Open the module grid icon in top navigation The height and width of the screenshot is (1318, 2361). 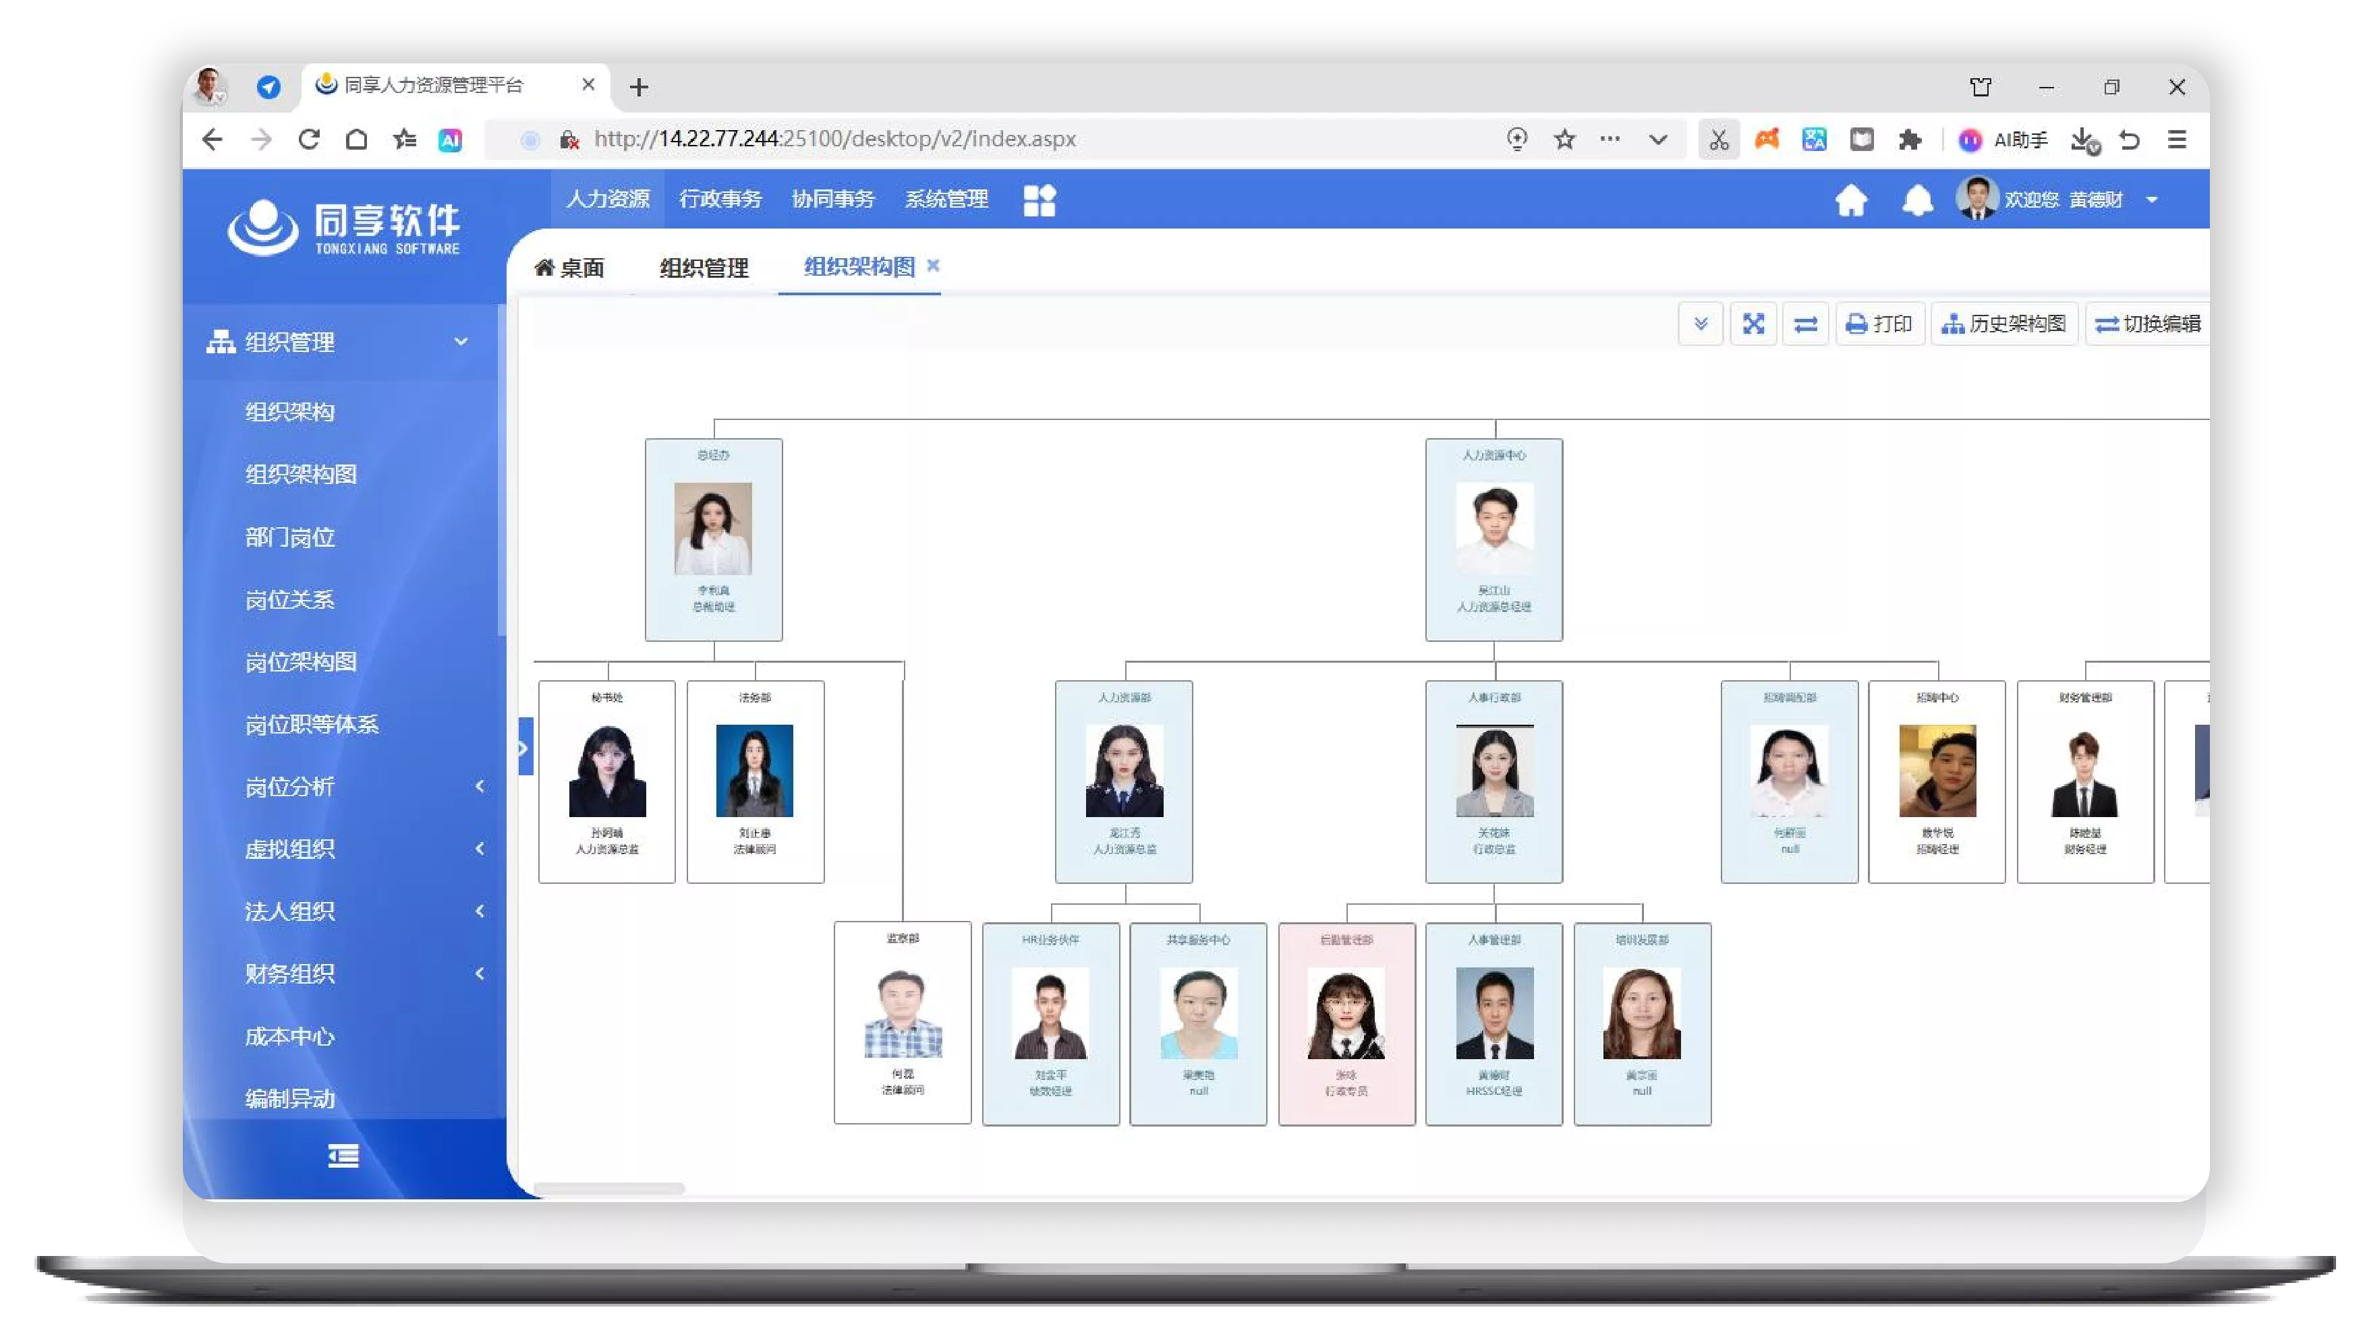click(x=1040, y=200)
